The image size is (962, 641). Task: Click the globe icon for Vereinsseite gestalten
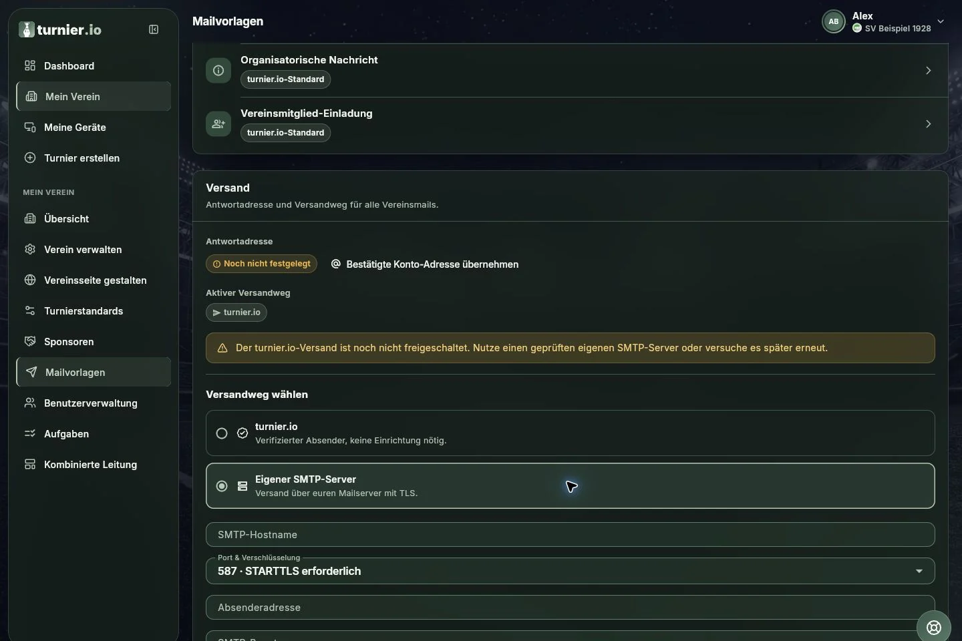click(30, 280)
